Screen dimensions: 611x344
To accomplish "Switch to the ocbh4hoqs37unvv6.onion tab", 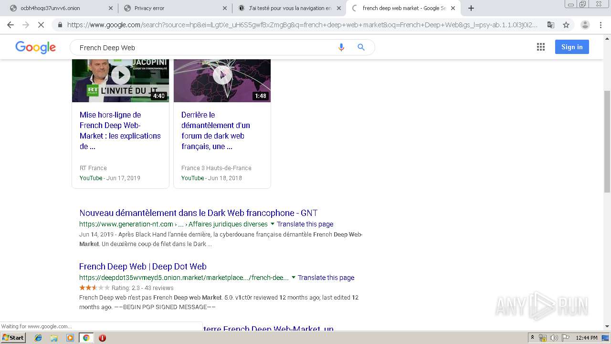I will click(x=61, y=8).
